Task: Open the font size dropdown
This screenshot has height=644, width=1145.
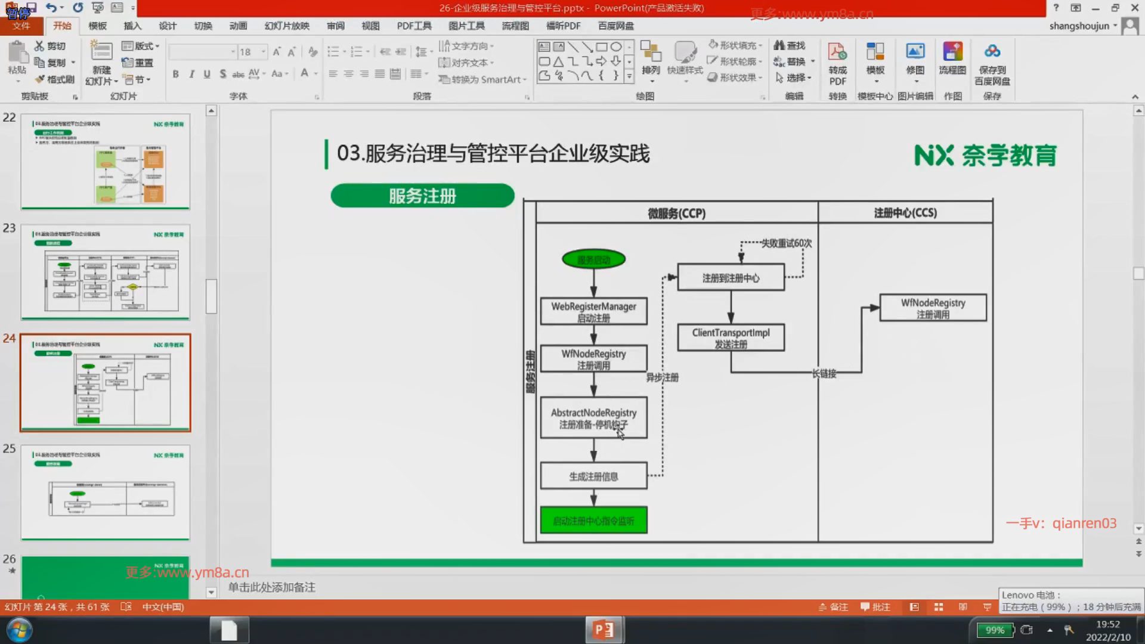Action: tap(263, 52)
